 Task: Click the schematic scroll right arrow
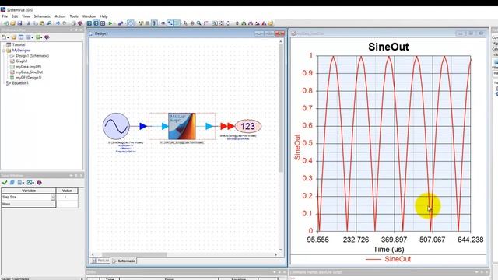[x=275, y=254]
